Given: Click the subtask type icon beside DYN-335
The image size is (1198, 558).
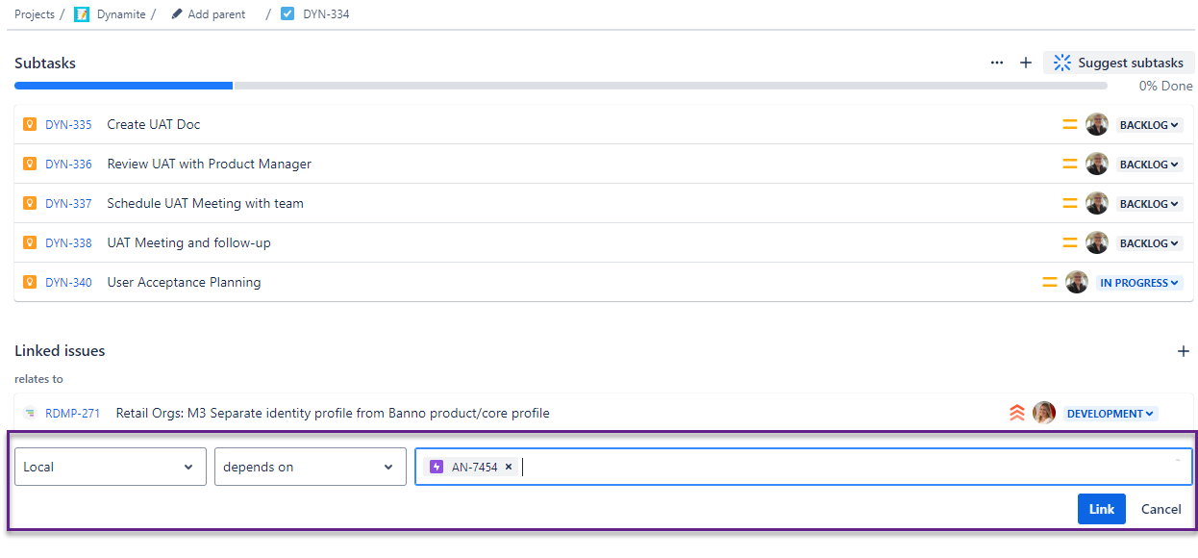Looking at the screenshot, I should coord(28,124).
